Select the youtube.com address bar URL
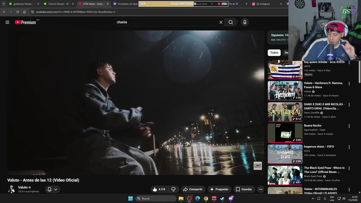361x203 pixels. [x=76, y=12]
